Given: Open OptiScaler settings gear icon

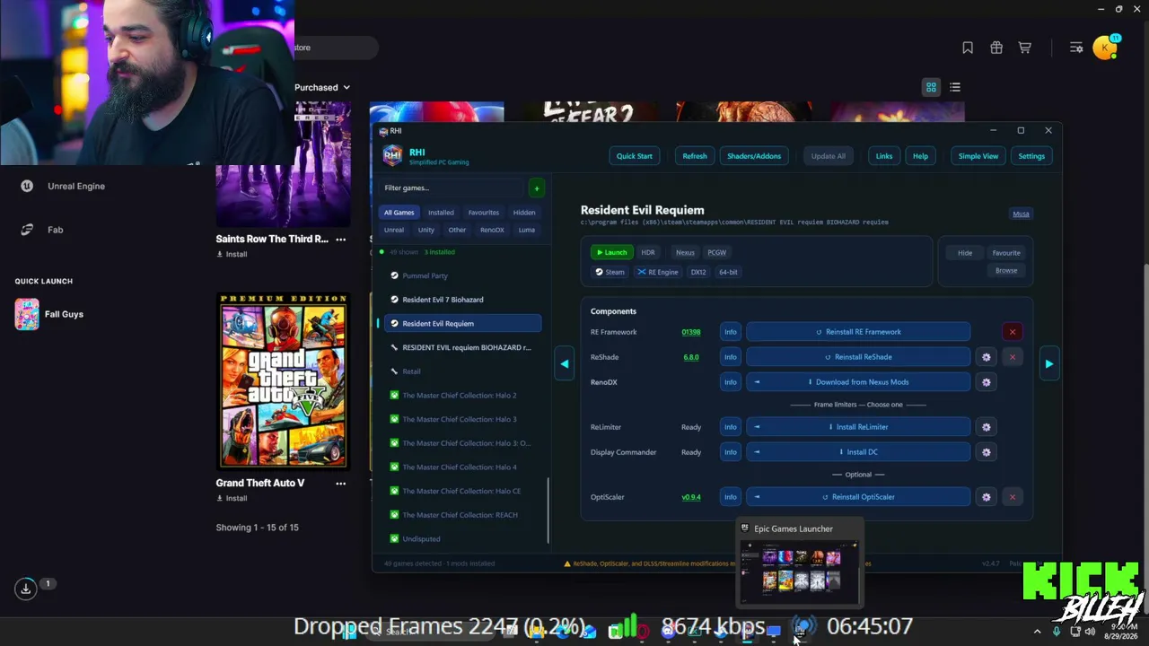Looking at the screenshot, I should pyautogui.click(x=987, y=497).
